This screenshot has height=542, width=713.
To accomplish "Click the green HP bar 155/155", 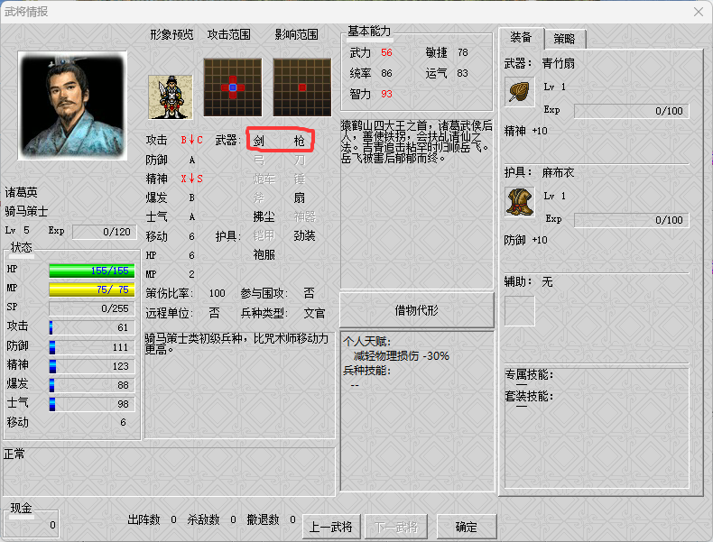I will point(92,271).
